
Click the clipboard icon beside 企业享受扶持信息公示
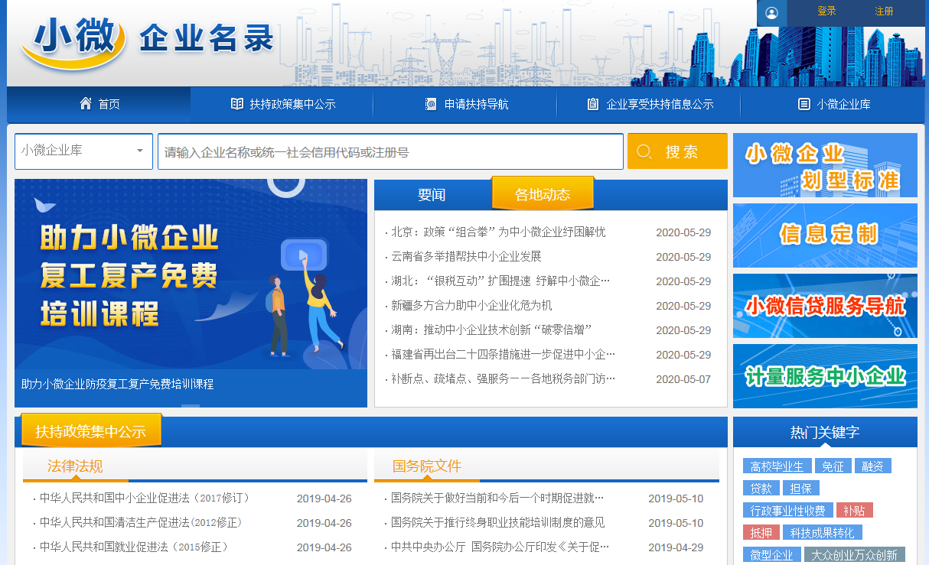[x=593, y=104]
